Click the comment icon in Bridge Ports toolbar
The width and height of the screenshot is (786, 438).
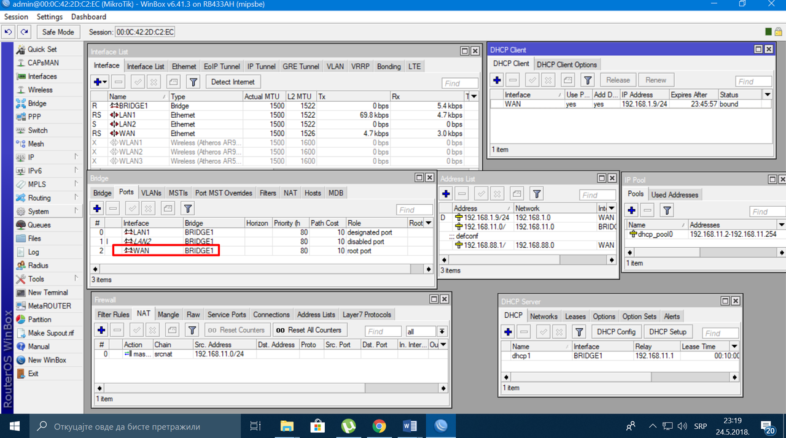click(x=168, y=209)
